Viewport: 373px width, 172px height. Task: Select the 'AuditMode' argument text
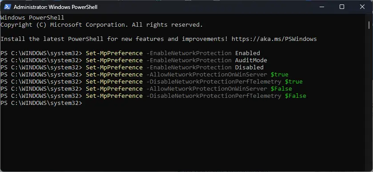[x=251, y=60]
